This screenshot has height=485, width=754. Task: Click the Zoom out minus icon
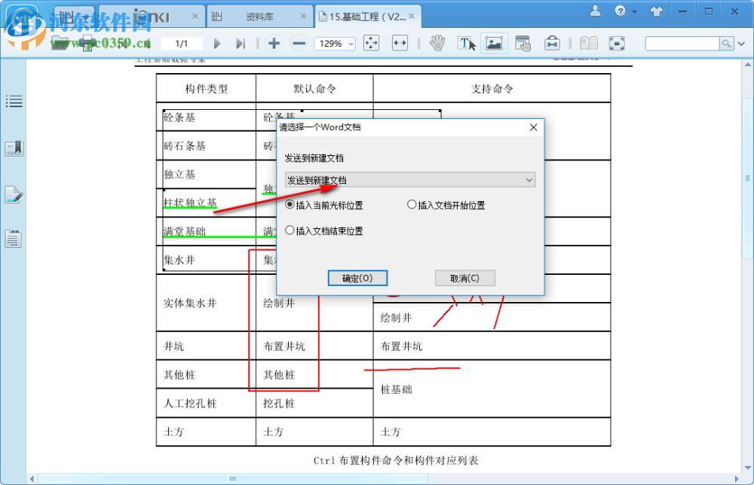point(298,43)
